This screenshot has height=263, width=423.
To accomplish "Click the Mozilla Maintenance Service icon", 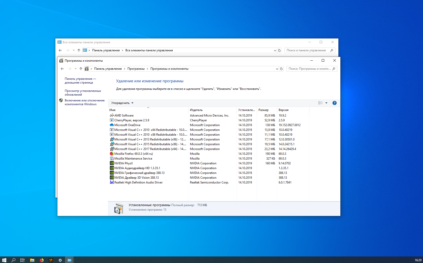I will [x=112, y=159].
